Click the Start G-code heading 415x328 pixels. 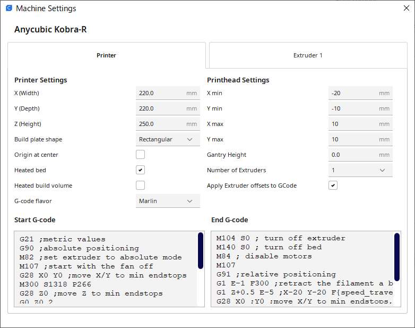[x=35, y=220]
